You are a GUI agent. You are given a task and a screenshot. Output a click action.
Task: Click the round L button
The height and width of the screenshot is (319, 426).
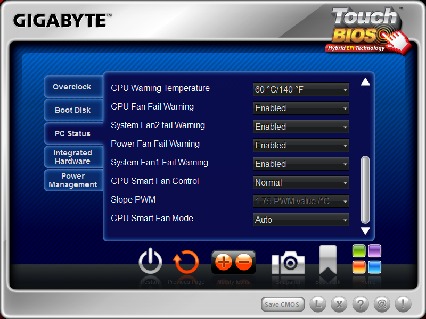pyautogui.click(x=318, y=304)
